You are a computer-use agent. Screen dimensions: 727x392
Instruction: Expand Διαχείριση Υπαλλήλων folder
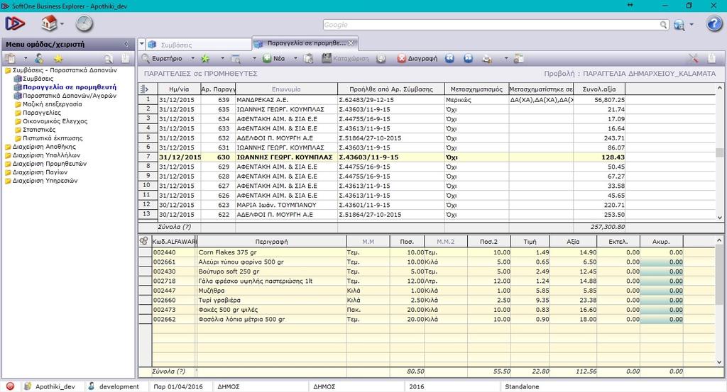pos(46,155)
